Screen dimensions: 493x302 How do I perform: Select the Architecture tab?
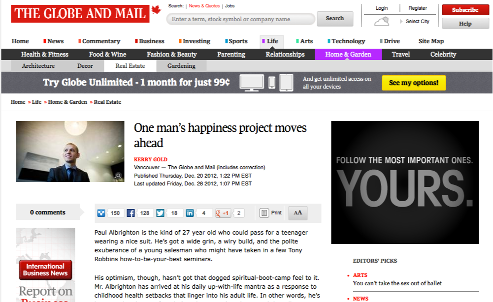tap(38, 66)
